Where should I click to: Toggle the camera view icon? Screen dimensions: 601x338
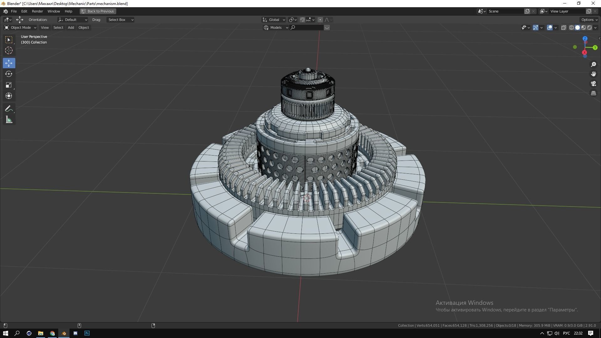(593, 84)
